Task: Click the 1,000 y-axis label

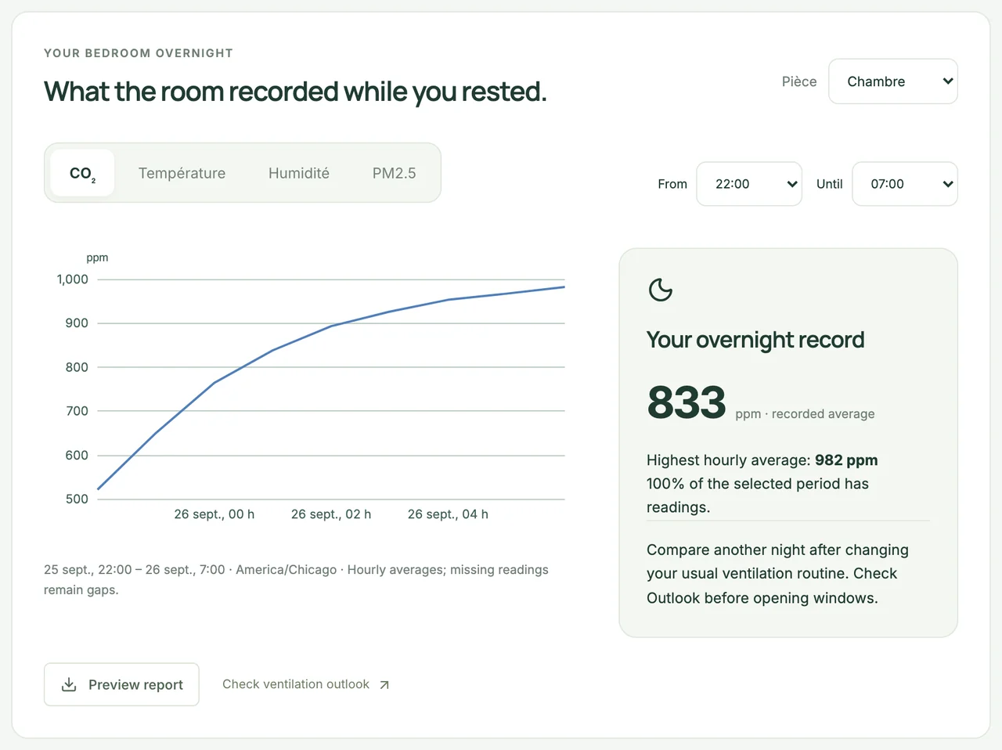Action: click(73, 279)
